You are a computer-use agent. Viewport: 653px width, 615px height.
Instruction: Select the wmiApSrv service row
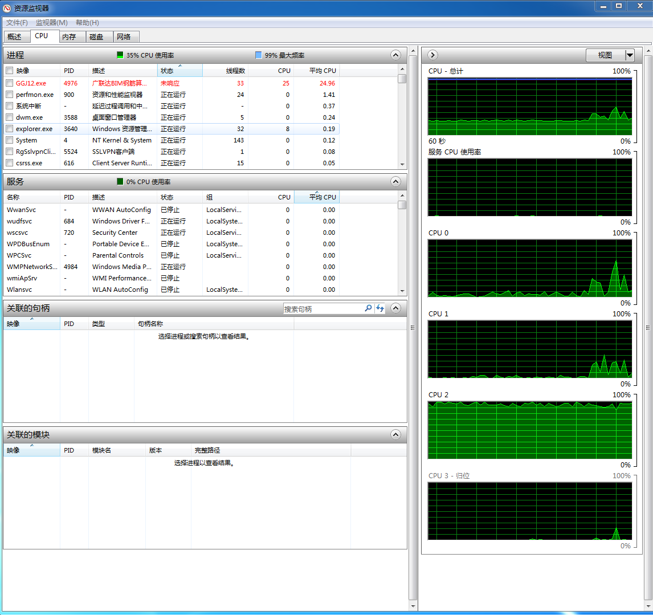coord(172,278)
